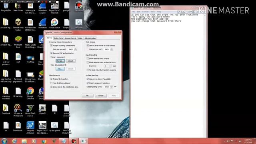
Task: Open the Format menu in Notepad
Action: coord(145,12)
